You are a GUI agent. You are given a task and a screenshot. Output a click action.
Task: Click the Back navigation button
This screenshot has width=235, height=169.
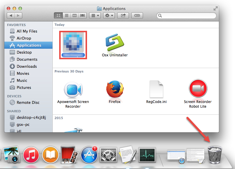[11, 15]
